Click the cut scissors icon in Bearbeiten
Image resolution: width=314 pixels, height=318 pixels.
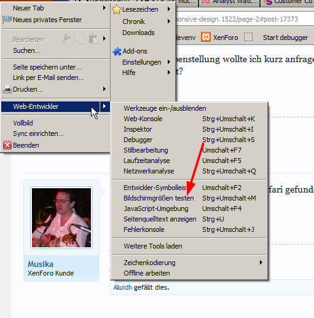click(66, 39)
